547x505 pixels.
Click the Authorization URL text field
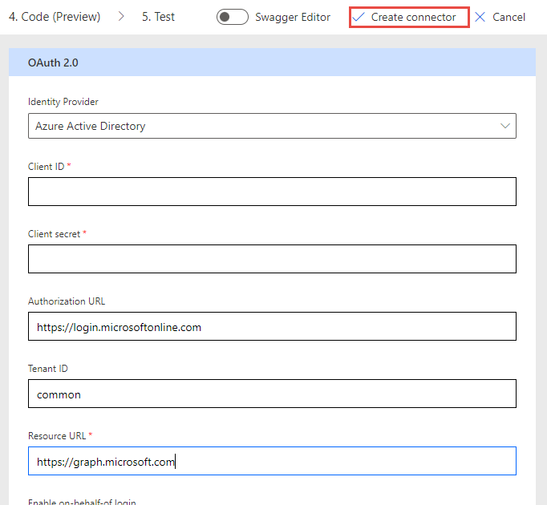tap(272, 326)
